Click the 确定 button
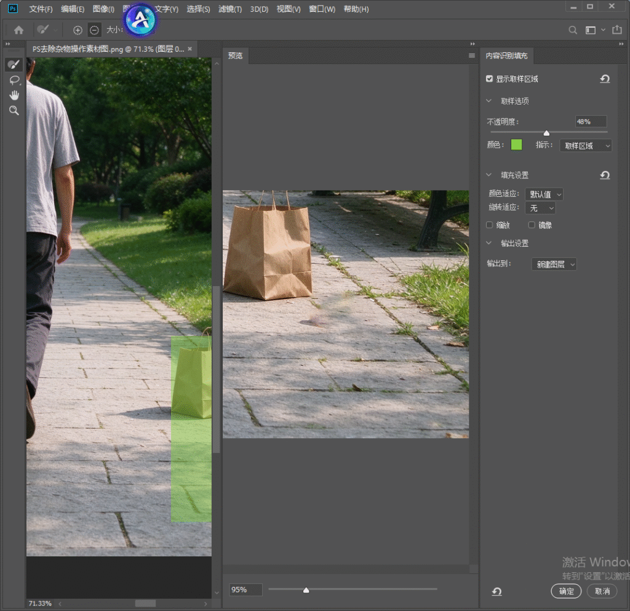 click(x=566, y=591)
